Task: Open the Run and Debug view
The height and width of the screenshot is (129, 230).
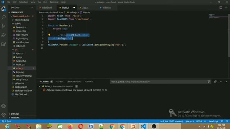Action: 4,35
